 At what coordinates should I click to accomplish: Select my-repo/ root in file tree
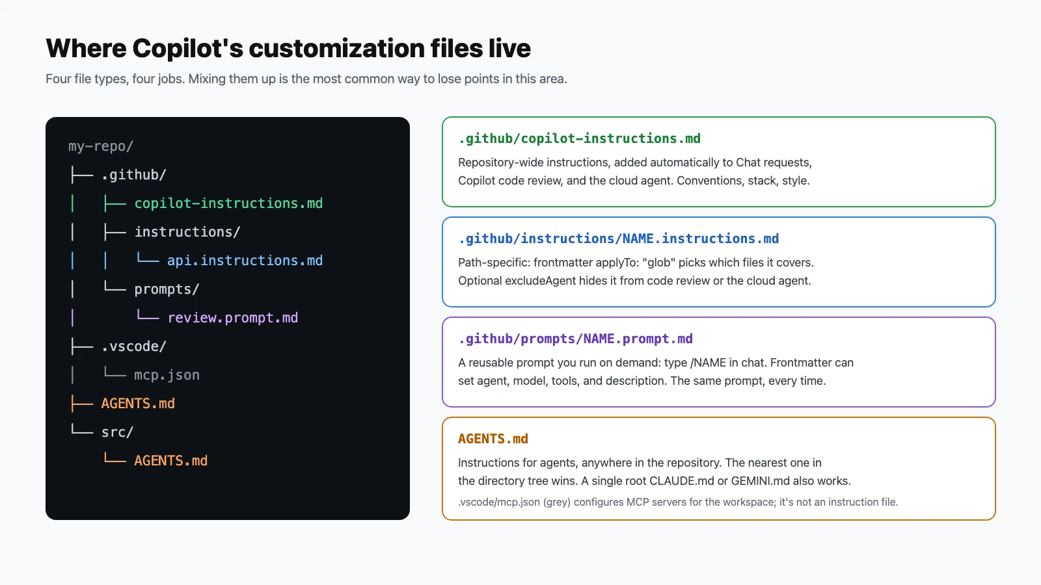pyautogui.click(x=101, y=146)
